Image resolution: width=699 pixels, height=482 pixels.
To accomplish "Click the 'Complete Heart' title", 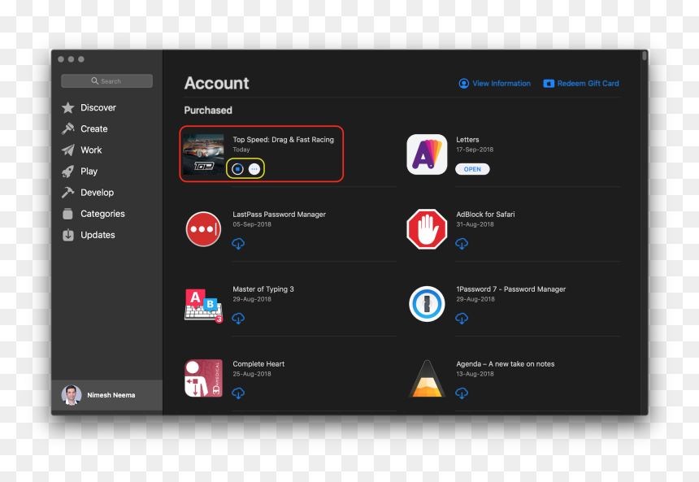I will (x=258, y=364).
